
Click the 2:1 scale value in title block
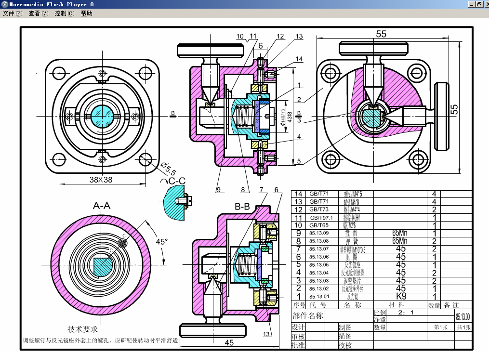406,312
